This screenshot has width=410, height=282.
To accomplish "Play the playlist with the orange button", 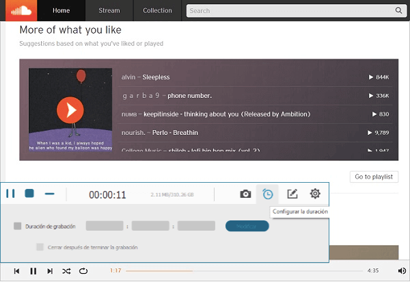I will click(70, 110).
